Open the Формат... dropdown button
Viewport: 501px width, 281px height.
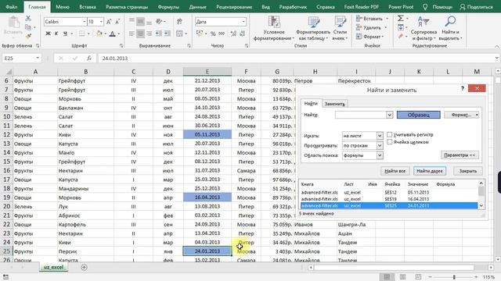461,115
